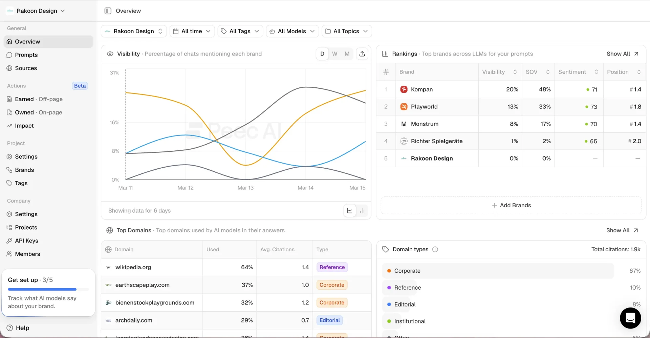Expand the All Topics filter
Image resolution: width=650 pixels, height=338 pixels.
(346, 31)
